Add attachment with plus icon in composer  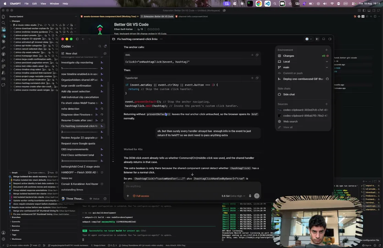click(128, 196)
